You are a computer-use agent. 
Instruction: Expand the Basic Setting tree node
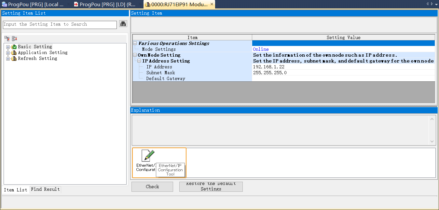coord(8,47)
